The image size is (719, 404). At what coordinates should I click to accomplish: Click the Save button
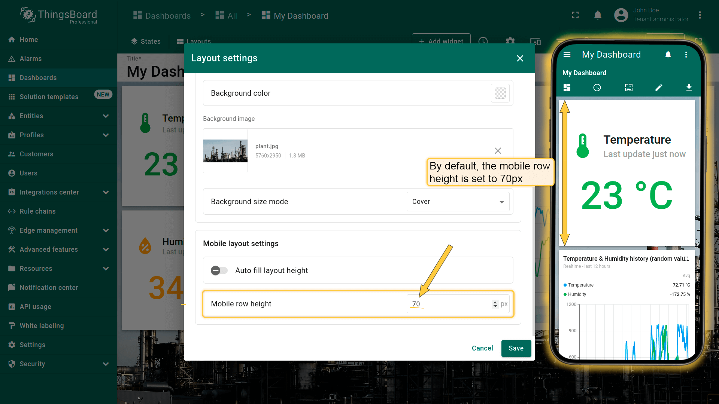(516, 348)
